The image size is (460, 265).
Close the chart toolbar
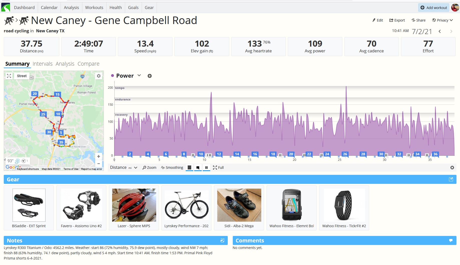point(452,168)
